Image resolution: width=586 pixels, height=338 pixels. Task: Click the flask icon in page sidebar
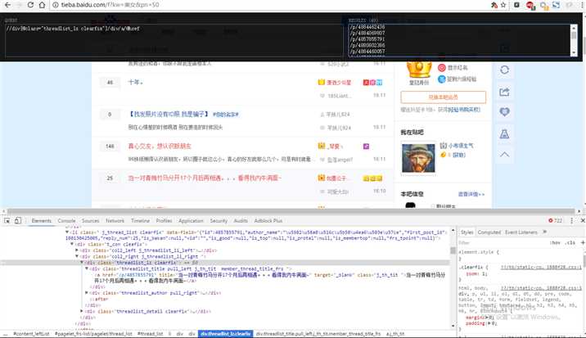tap(504, 133)
